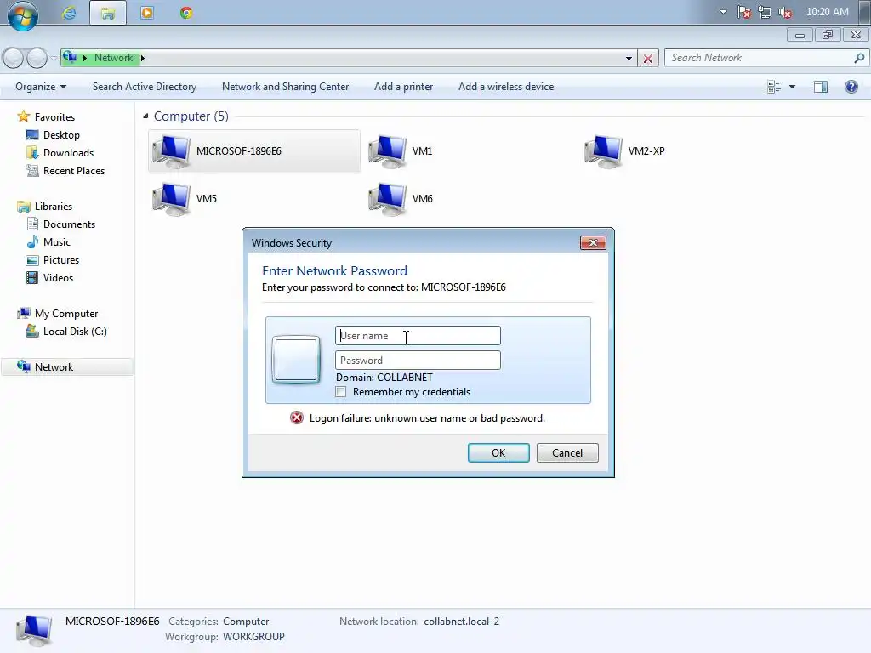The image size is (871, 653).
Task: Select Libraries in navigation pane
Action: (x=54, y=207)
